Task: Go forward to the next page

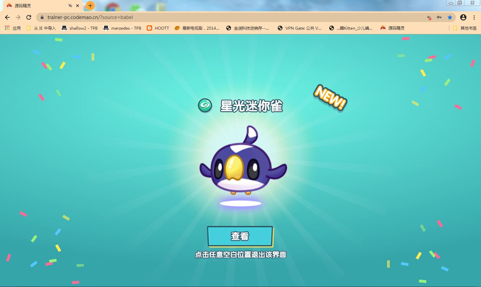Action: (18, 17)
